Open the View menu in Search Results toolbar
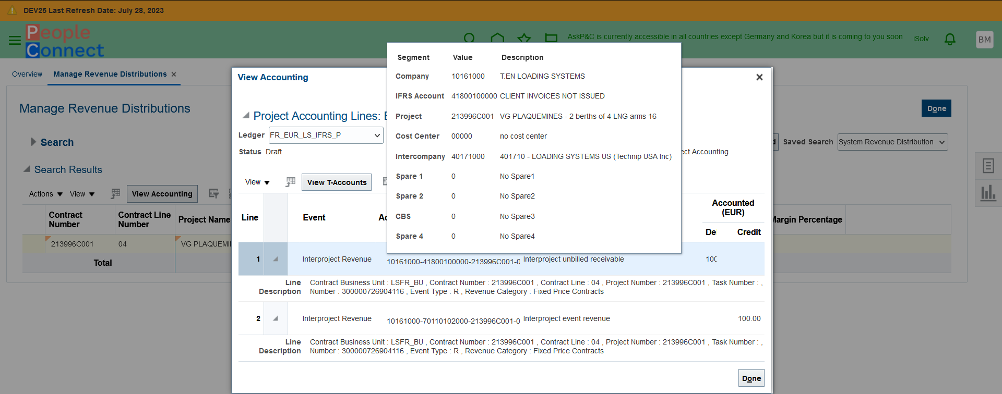Image resolution: width=1002 pixels, height=394 pixels. [x=82, y=194]
